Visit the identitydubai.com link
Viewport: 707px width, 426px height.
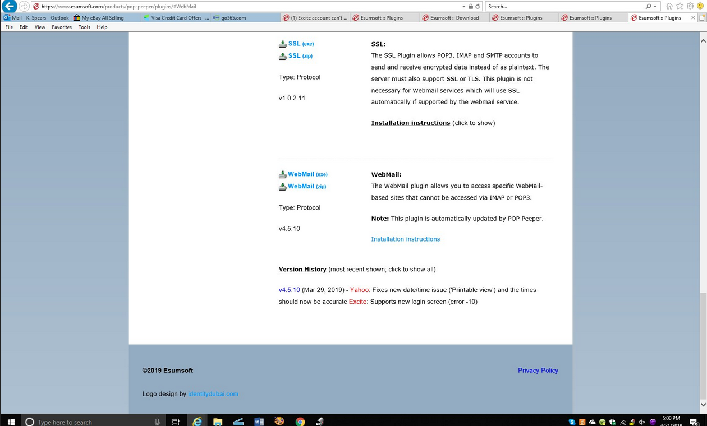[x=213, y=394]
